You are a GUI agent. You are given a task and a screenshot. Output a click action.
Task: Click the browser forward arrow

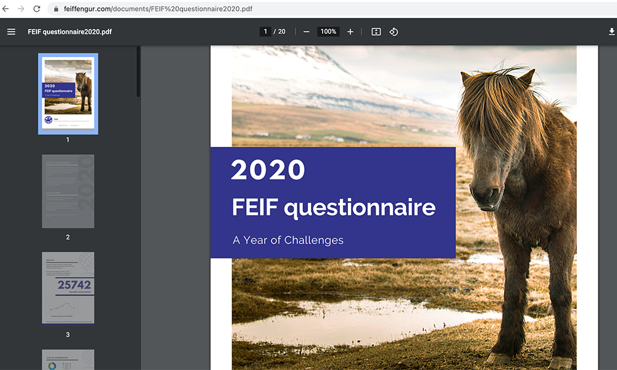(21, 9)
